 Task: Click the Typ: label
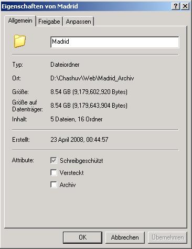click(17, 65)
